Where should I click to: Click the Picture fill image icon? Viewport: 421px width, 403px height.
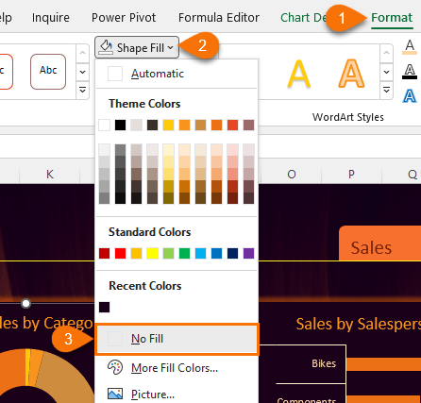[x=115, y=394]
